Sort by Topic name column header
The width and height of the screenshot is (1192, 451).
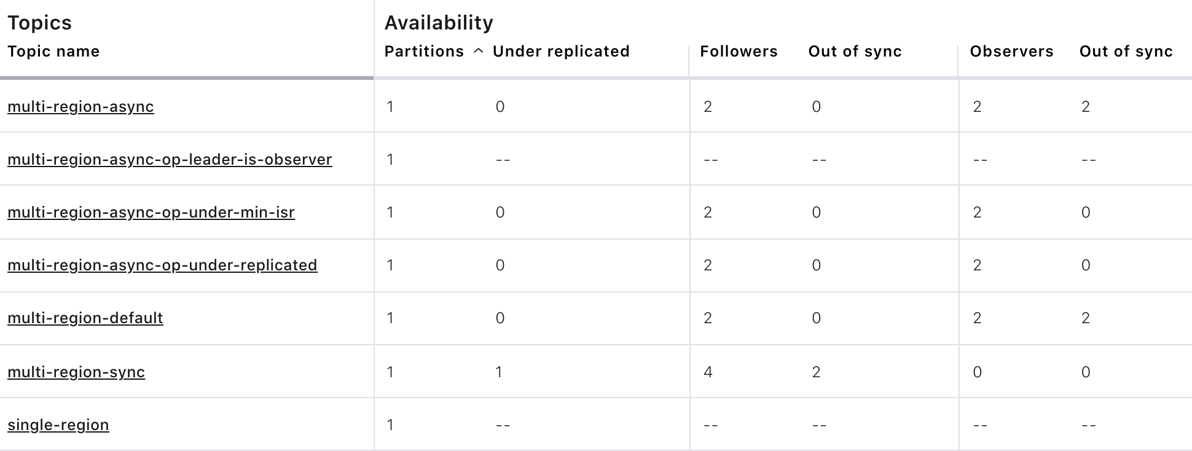53,51
